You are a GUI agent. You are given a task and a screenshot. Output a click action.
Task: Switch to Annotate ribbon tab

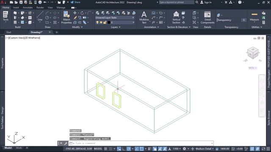coord(28,8)
